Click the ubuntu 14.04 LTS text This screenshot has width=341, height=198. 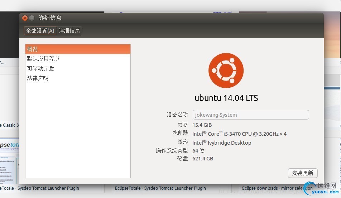226,98
